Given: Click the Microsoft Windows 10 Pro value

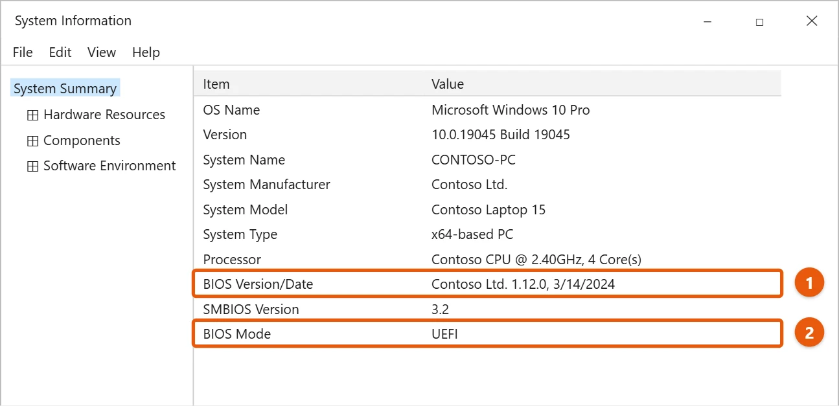Looking at the screenshot, I should click(511, 110).
